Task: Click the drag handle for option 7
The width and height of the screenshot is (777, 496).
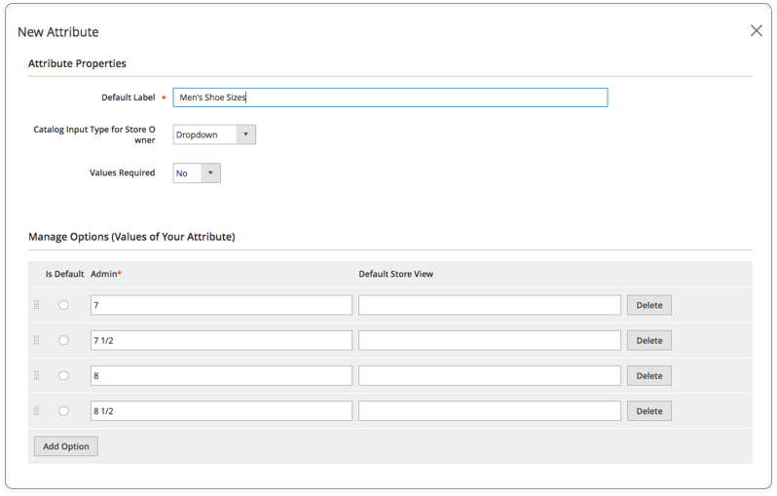Action: pyautogui.click(x=36, y=305)
